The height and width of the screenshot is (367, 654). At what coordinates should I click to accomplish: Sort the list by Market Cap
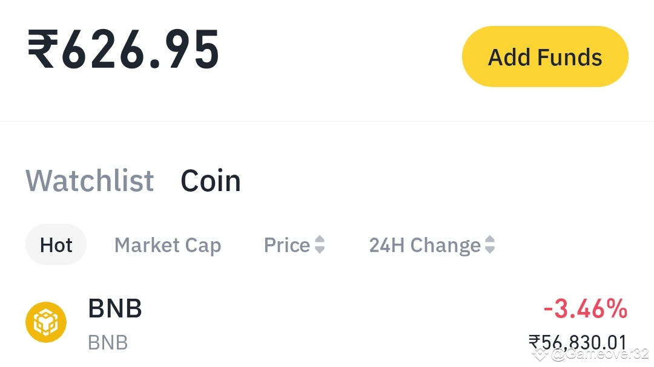coord(168,245)
